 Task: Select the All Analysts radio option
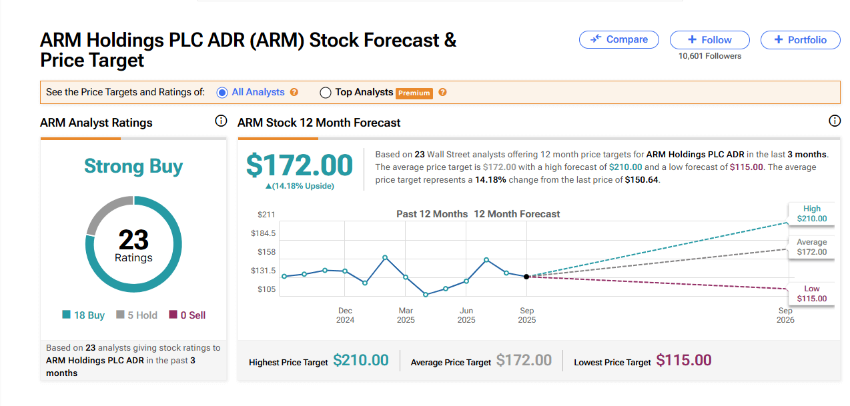click(222, 93)
